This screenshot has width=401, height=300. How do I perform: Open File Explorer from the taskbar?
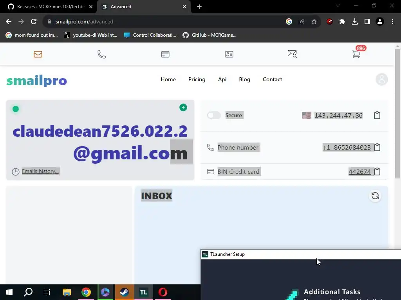(67, 292)
